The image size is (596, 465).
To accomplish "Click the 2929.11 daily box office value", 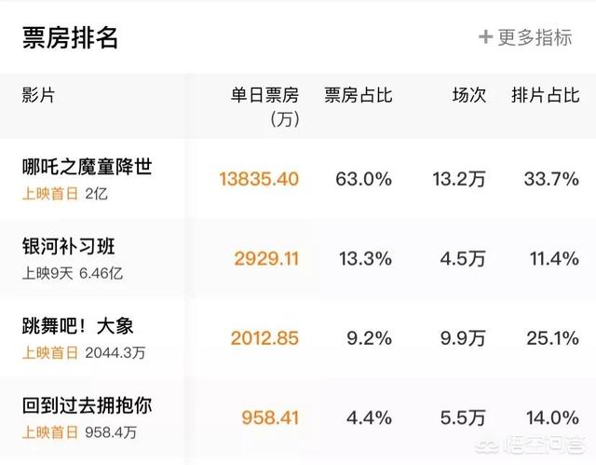I will click(x=266, y=259).
